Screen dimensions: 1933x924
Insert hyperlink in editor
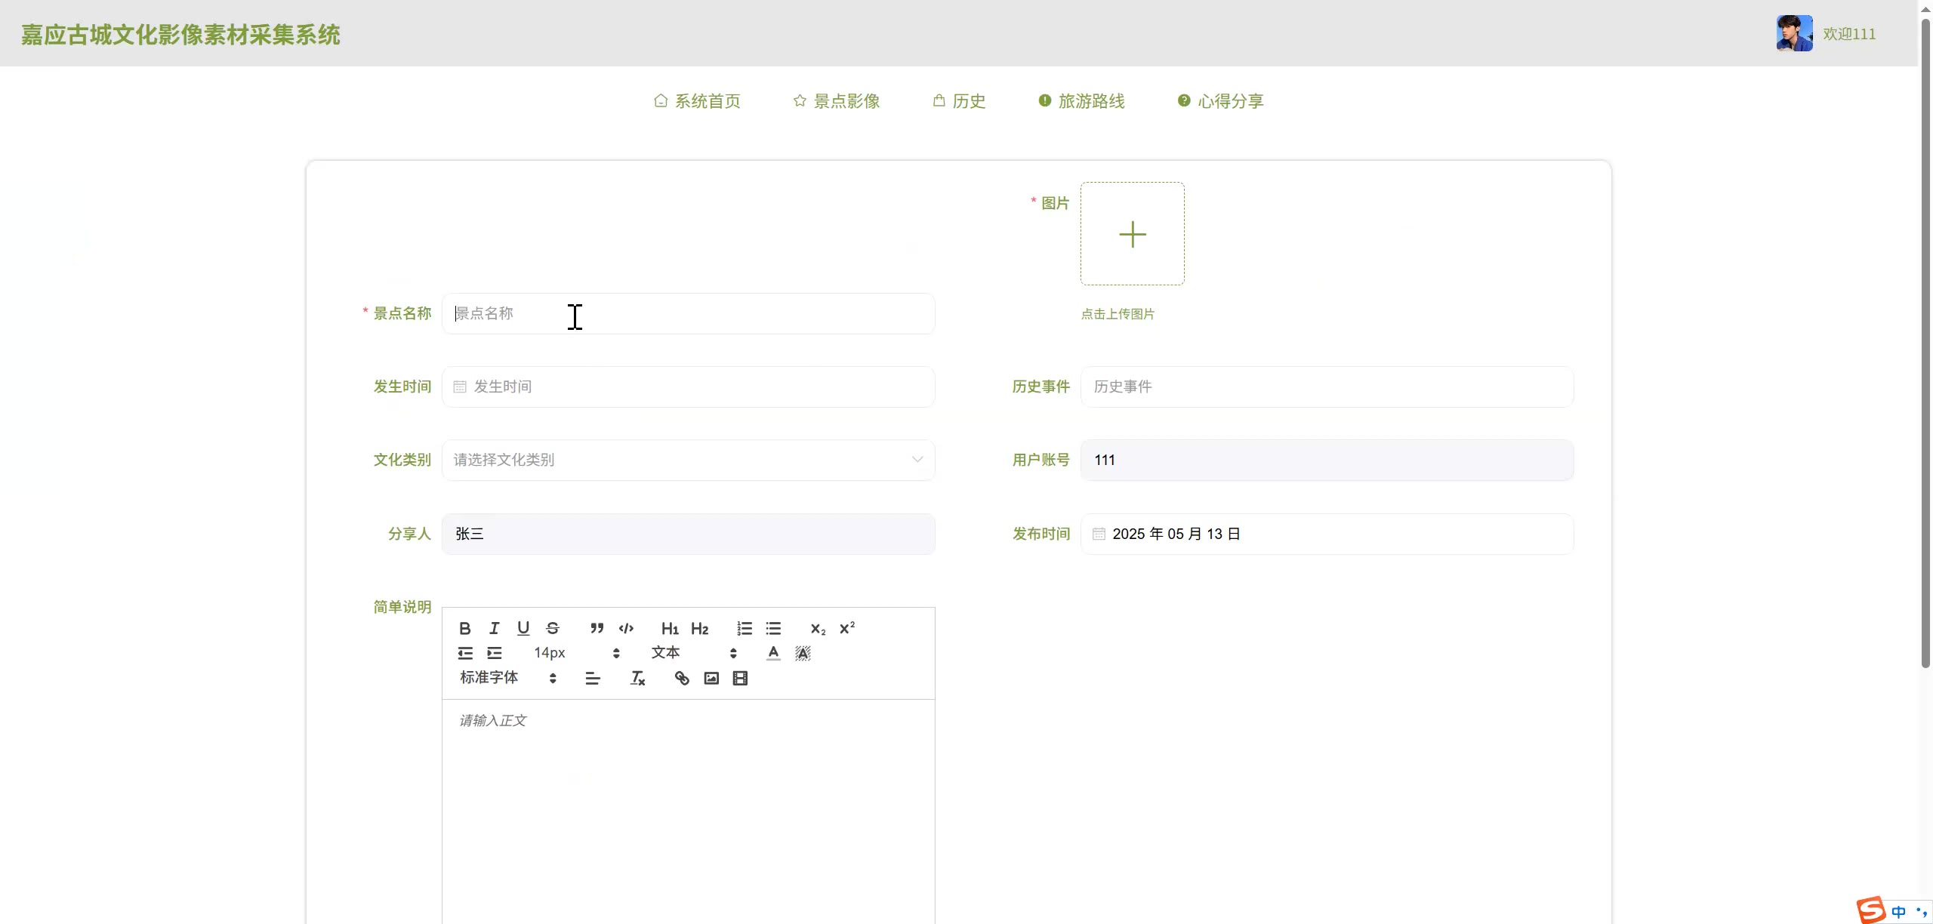point(682,678)
